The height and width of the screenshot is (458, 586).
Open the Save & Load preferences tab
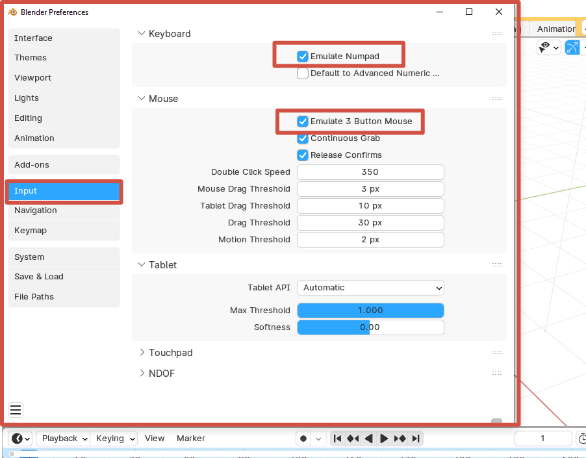[64, 277]
